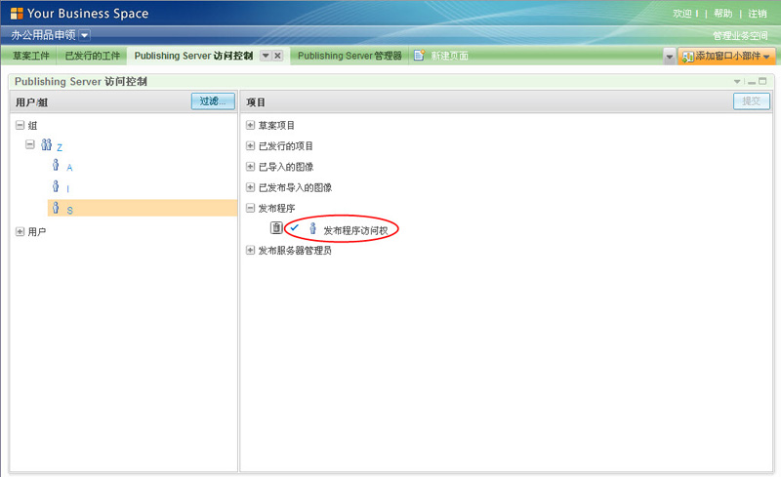Click the 提交 button
Viewport: 781px width, 477px height.
752,101
